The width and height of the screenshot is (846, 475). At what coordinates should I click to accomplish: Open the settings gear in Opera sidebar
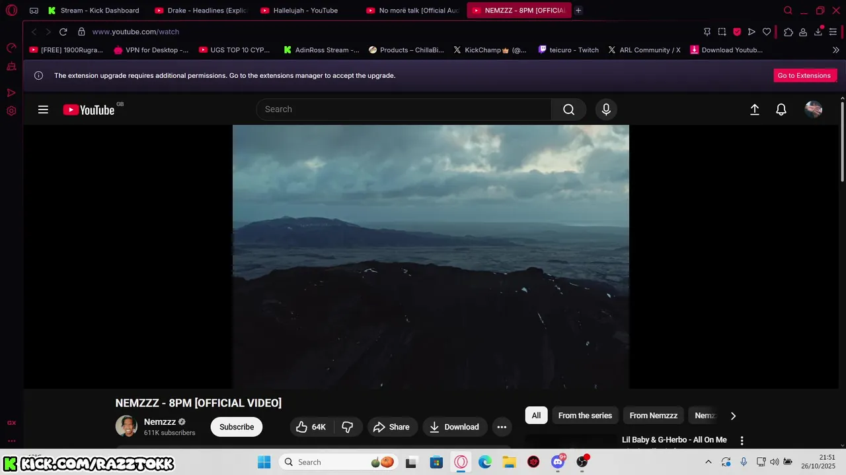(x=11, y=111)
